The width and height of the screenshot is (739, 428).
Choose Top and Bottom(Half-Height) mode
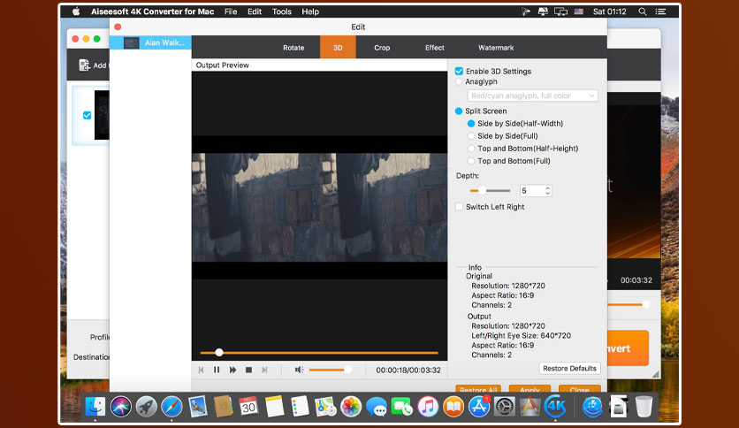click(471, 149)
